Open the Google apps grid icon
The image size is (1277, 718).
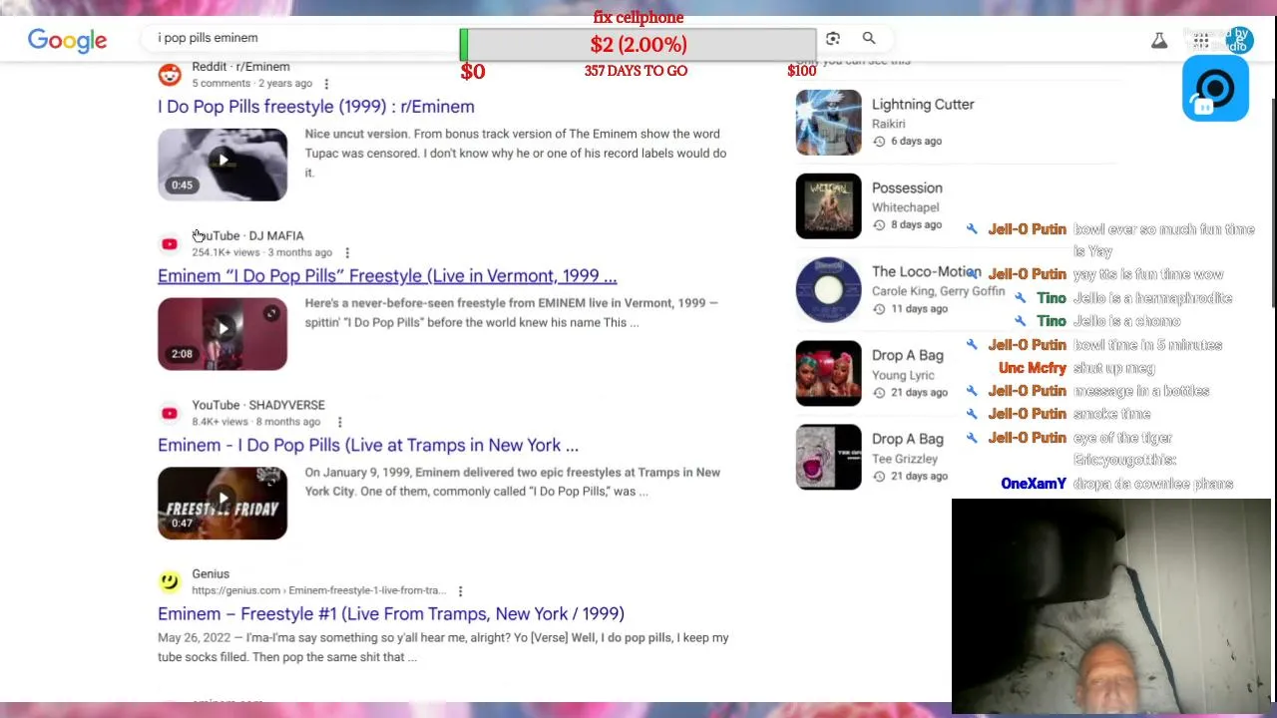(x=1200, y=41)
